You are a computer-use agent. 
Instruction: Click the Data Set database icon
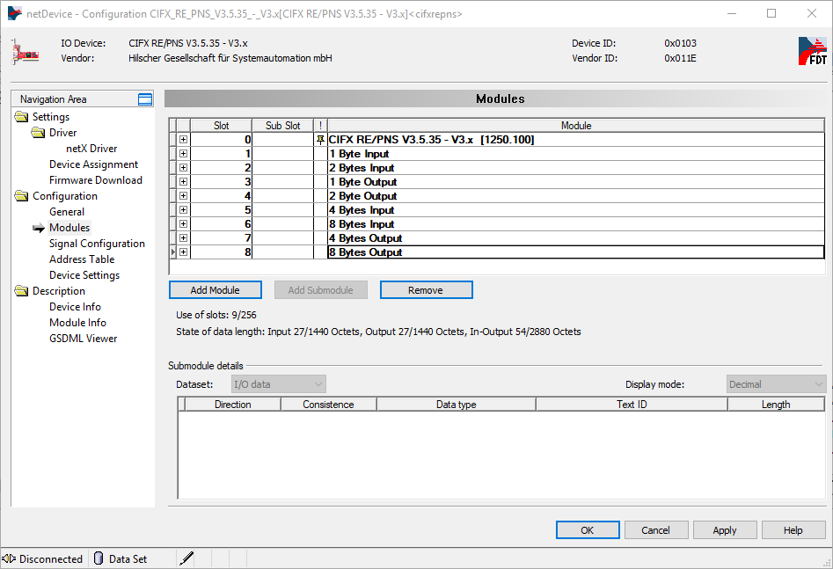point(99,558)
